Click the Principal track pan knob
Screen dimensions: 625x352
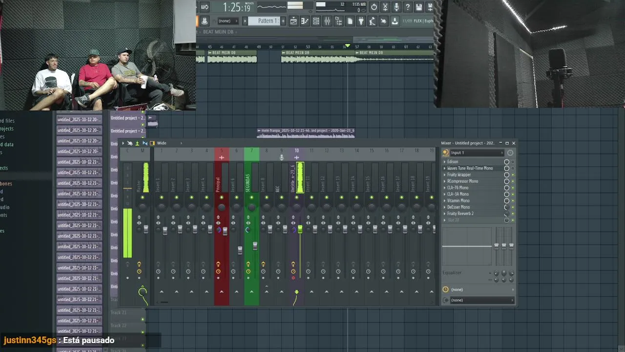click(222, 207)
